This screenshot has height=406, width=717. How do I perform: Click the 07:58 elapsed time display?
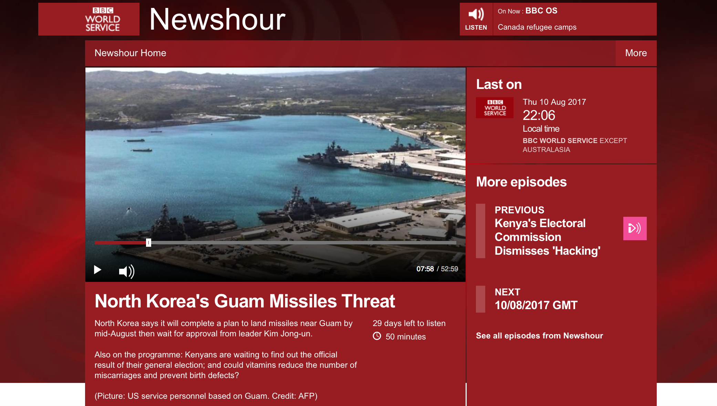pyautogui.click(x=425, y=269)
